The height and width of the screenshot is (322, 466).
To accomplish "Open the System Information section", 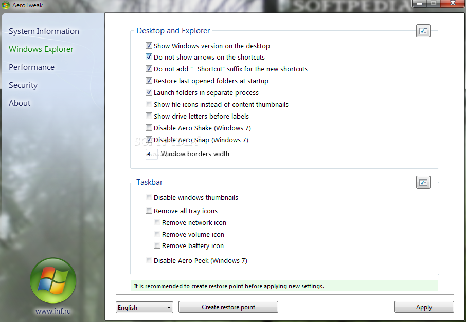I will [x=44, y=31].
